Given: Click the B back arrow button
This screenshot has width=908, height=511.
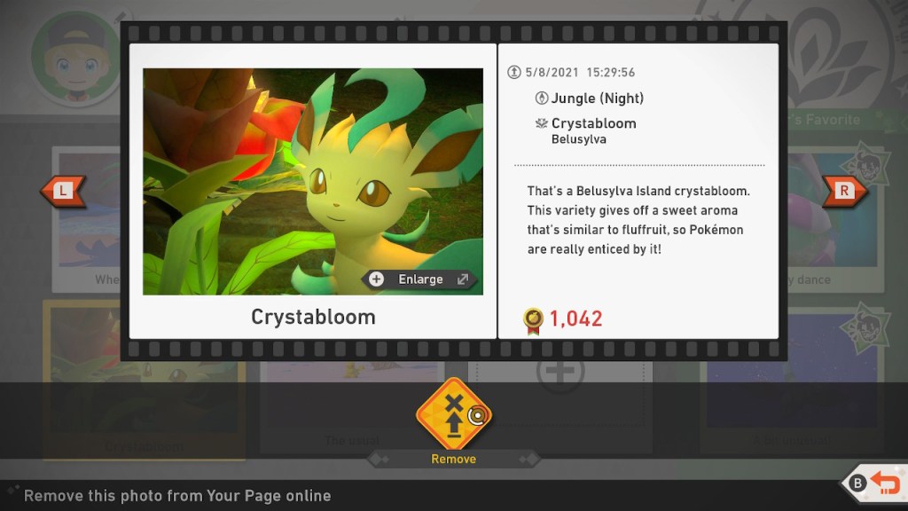Looking at the screenshot, I should (x=873, y=483).
